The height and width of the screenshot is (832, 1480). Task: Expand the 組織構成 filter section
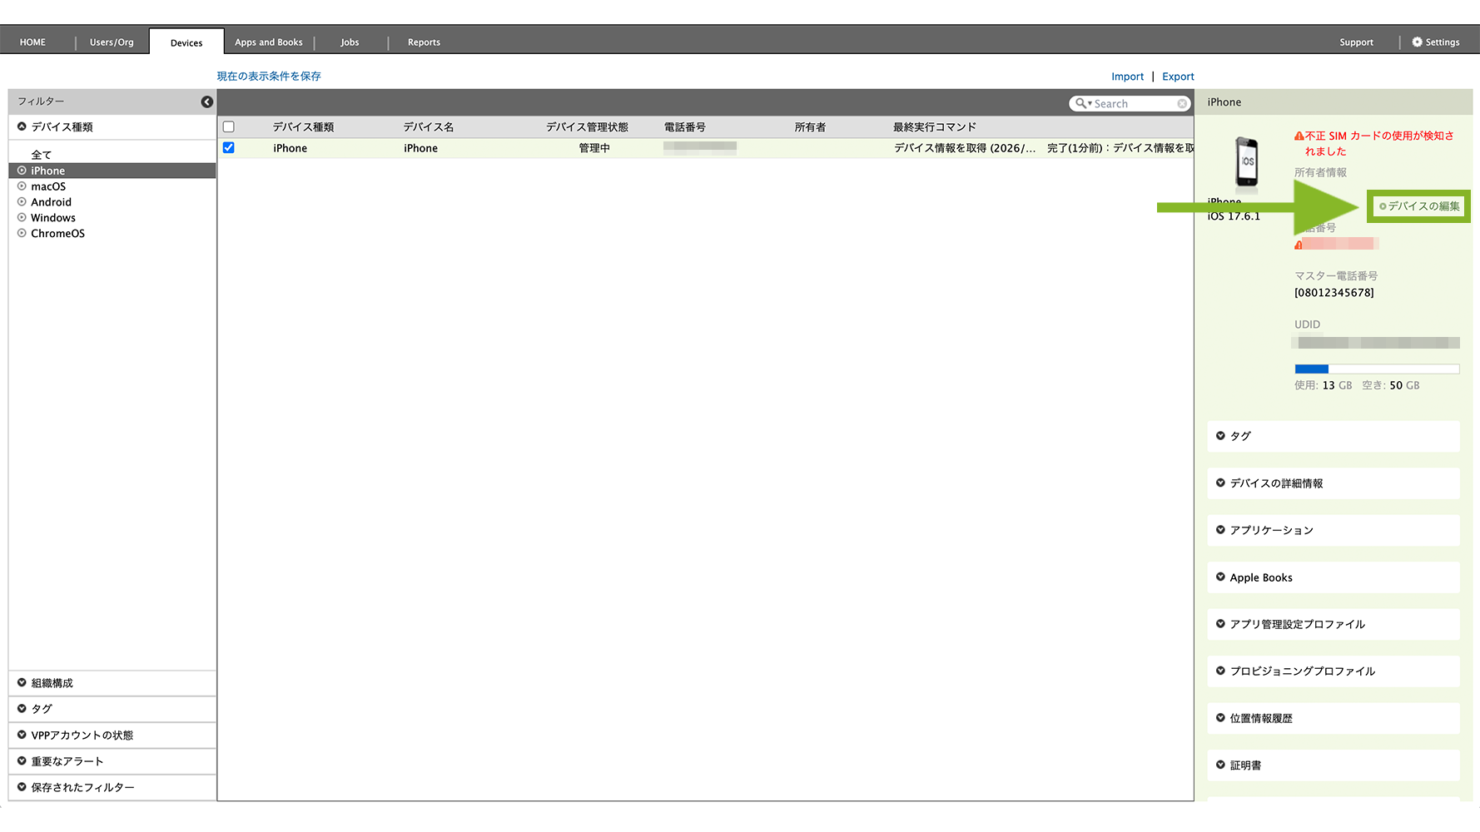(x=52, y=683)
